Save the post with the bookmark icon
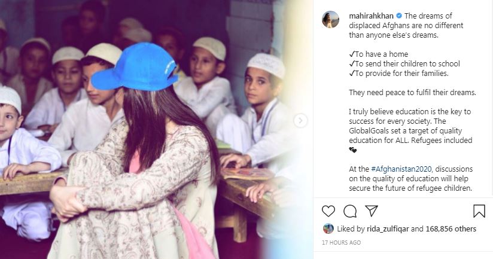493x259 pixels. coord(479,211)
